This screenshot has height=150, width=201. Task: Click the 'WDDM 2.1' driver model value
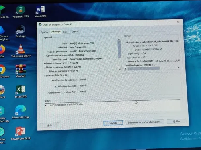pyautogui.click(x=150, y=65)
